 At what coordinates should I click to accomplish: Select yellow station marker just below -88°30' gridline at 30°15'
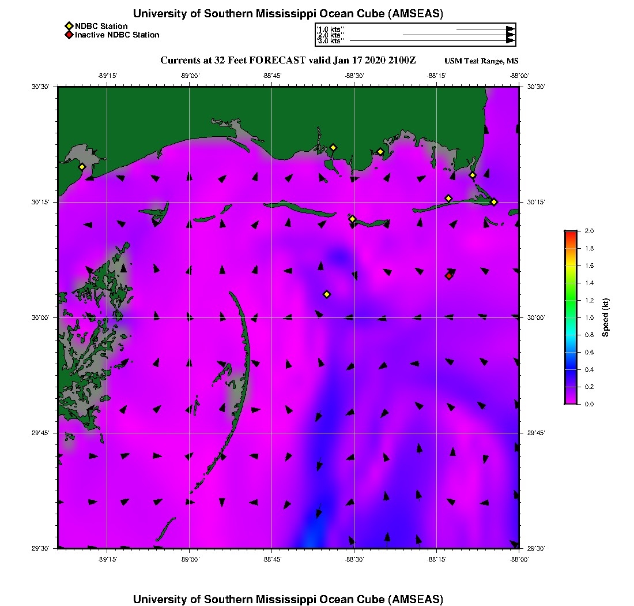pyautogui.click(x=353, y=219)
